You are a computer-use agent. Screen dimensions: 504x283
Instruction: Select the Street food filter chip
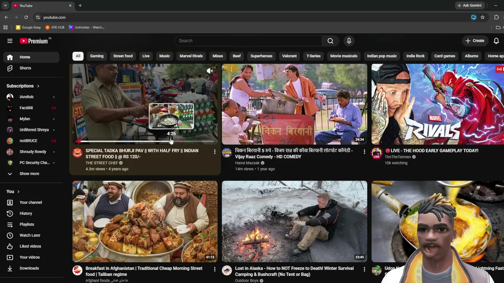123,56
